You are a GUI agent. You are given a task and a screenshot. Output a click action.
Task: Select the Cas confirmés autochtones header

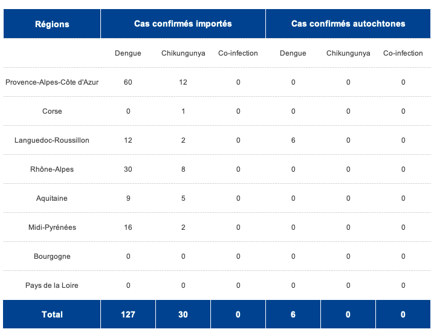pos(348,24)
